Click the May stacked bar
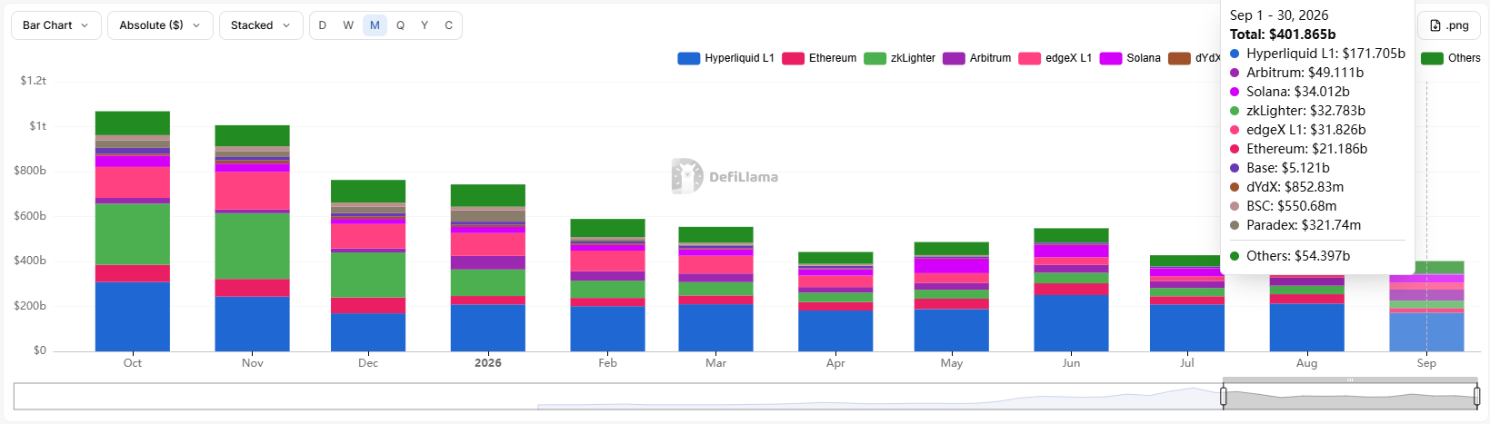The width and height of the screenshot is (1490, 424). coord(952,297)
